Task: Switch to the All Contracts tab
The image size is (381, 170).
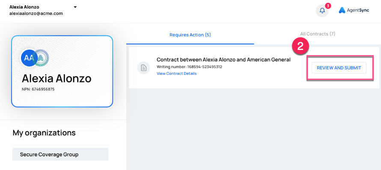Action: click(x=318, y=34)
